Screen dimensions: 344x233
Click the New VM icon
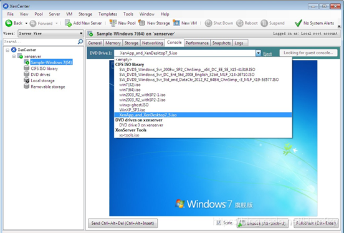click(176, 23)
